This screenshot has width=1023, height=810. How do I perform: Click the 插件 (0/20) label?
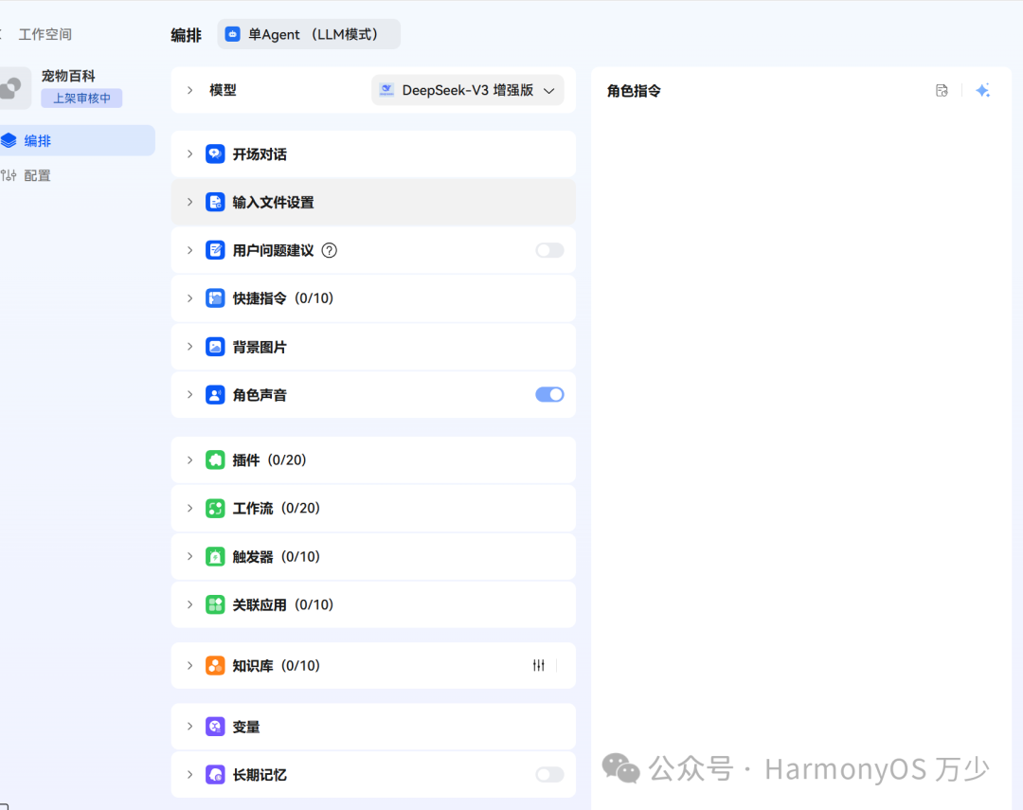[x=269, y=460]
